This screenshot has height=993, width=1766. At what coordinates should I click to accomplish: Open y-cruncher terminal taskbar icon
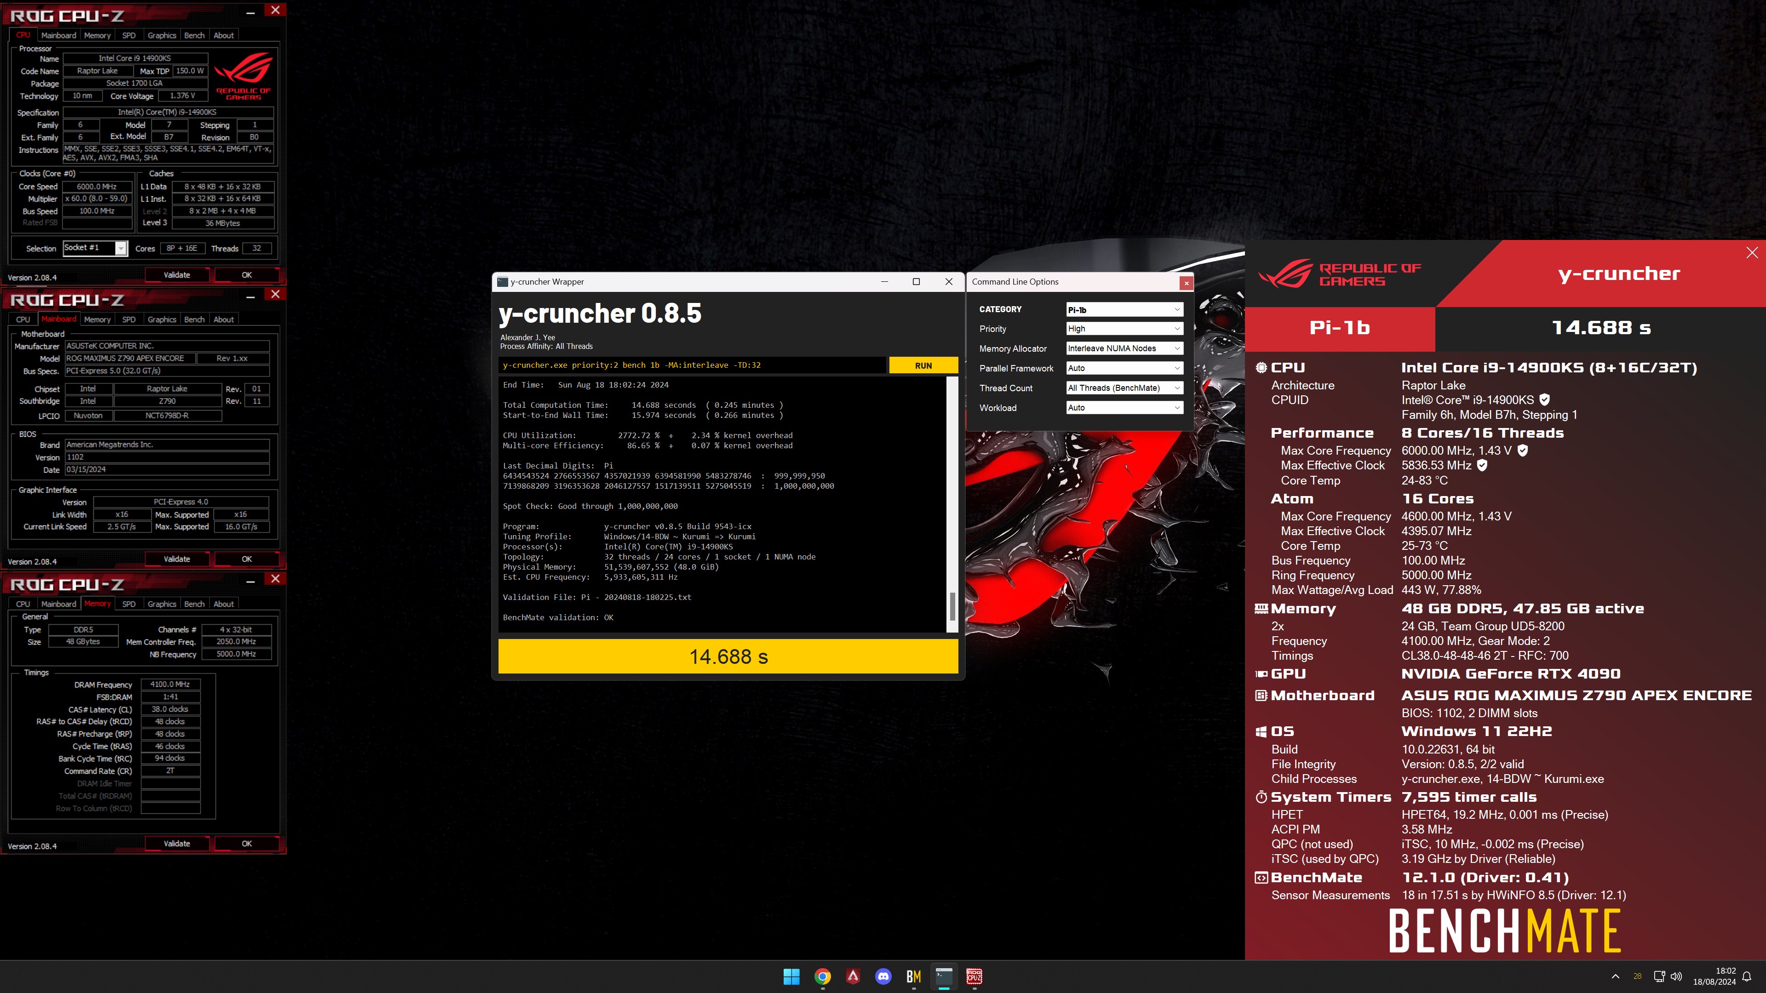pos(944,976)
